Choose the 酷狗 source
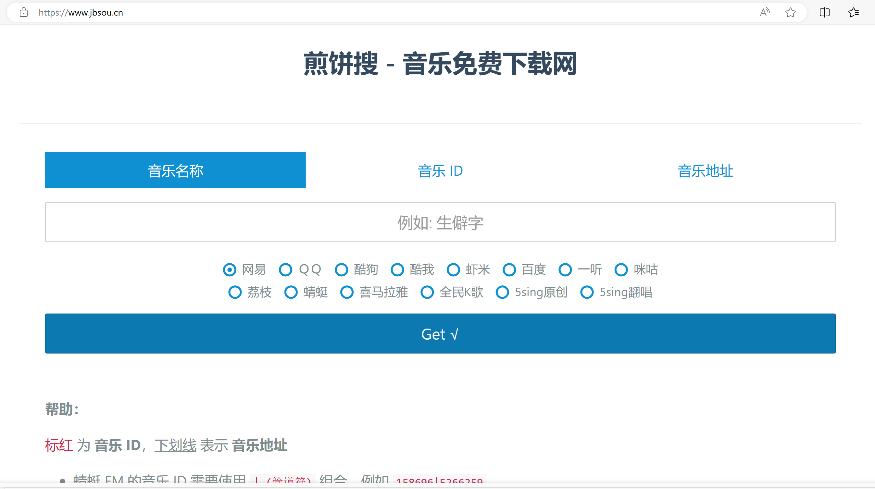This screenshot has width=875, height=489. [x=342, y=270]
